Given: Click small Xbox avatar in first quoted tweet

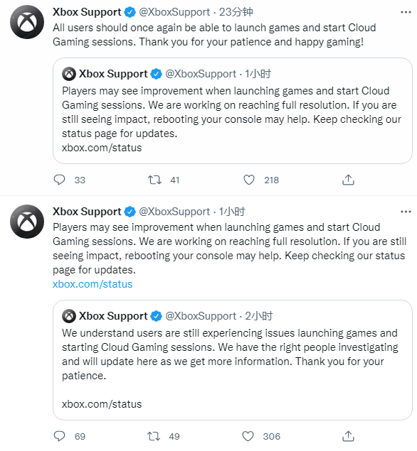Looking at the screenshot, I should point(69,74).
